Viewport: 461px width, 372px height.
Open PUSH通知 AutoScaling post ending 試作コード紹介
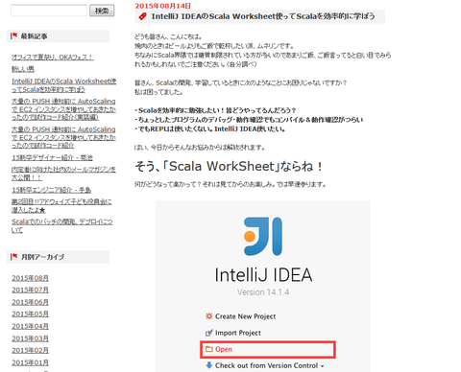coord(63,137)
